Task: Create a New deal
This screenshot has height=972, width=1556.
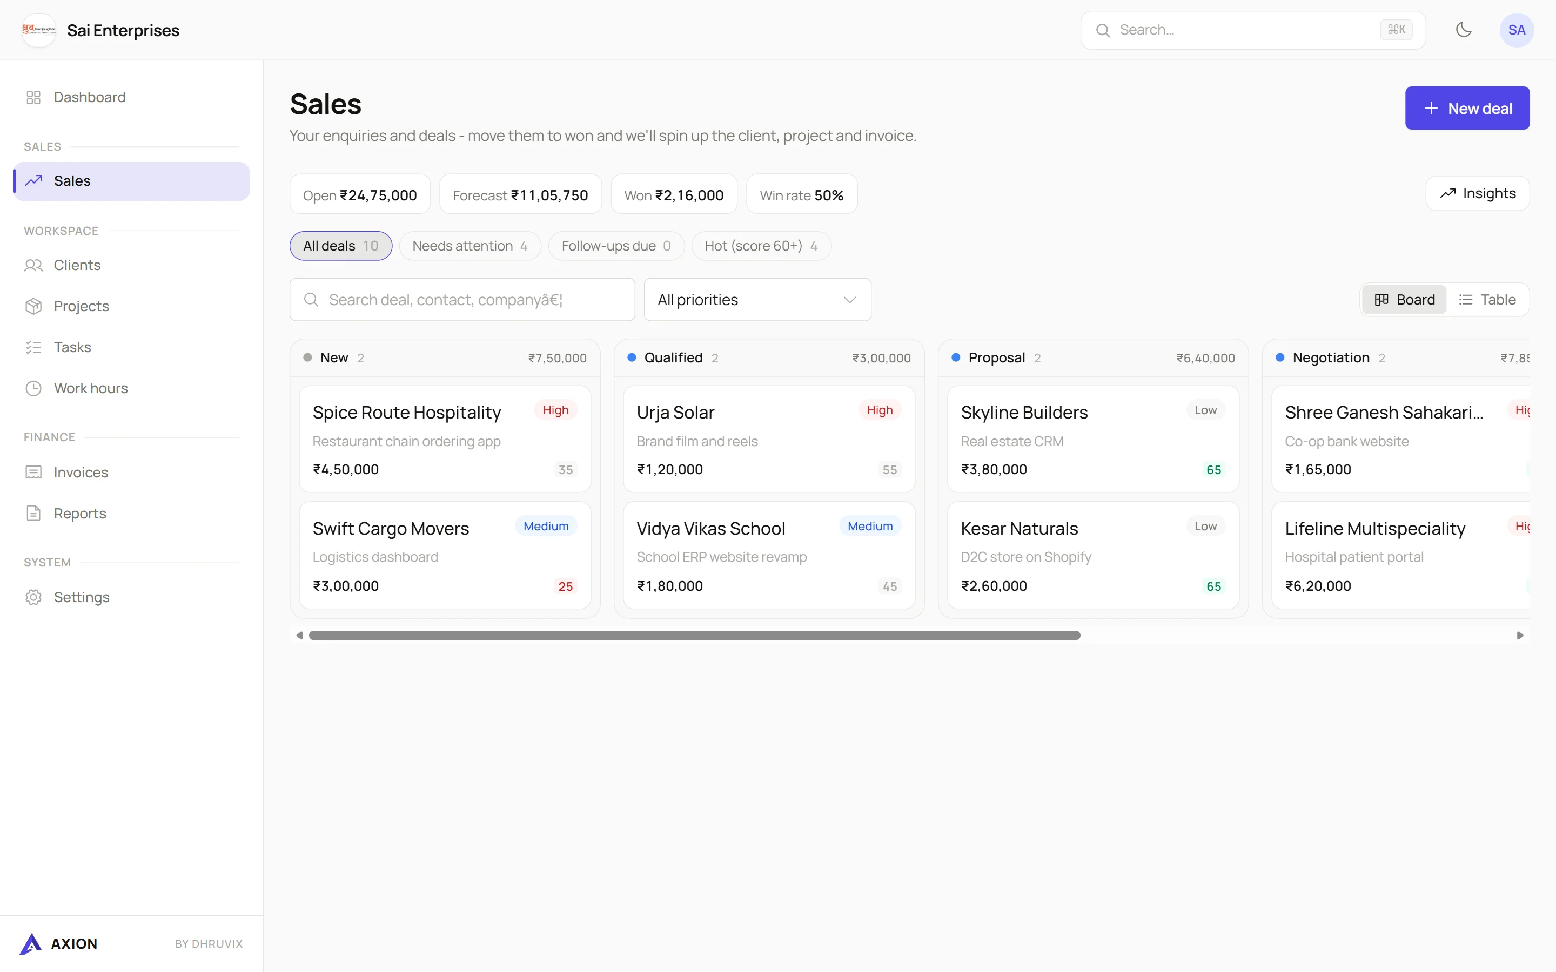Action: pyautogui.click(x=1467, y=108)
